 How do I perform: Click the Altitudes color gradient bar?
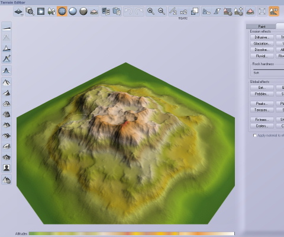tap(132, 233)
